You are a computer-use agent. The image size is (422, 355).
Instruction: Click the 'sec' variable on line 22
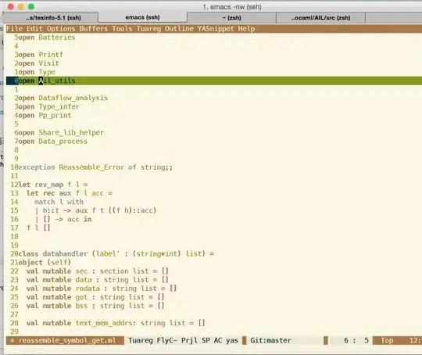click(81, 271)
